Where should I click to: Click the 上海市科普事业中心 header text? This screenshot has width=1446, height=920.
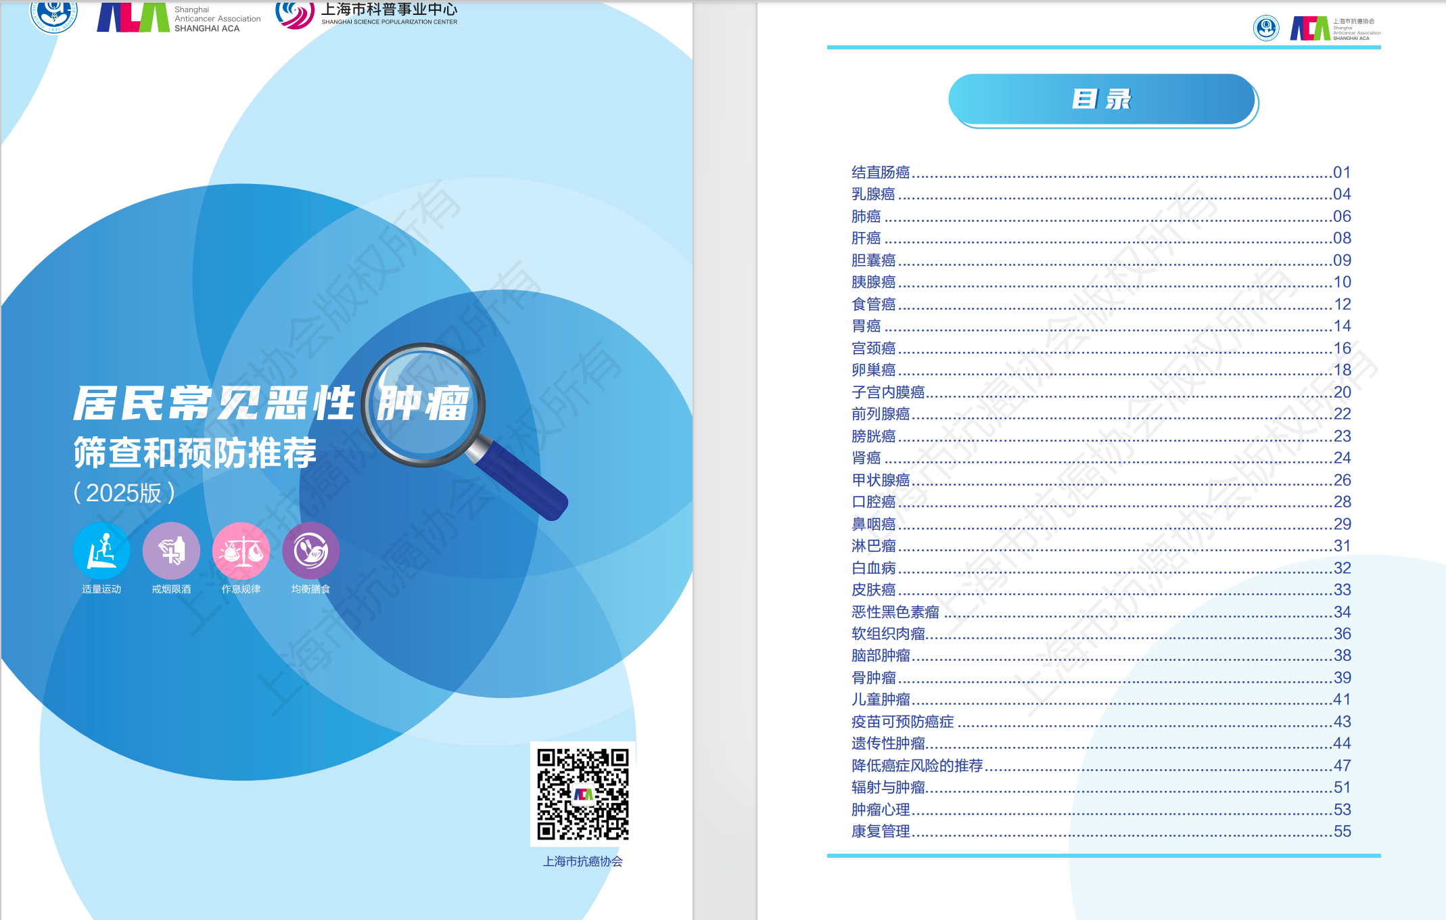[390, 9]
